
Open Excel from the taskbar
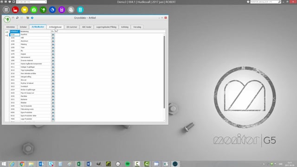(x=79, y=164)
